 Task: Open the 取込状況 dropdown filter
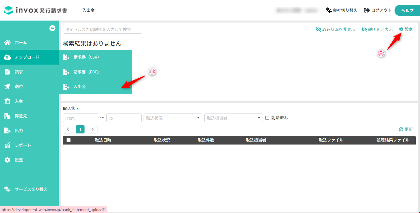point(173,118)
